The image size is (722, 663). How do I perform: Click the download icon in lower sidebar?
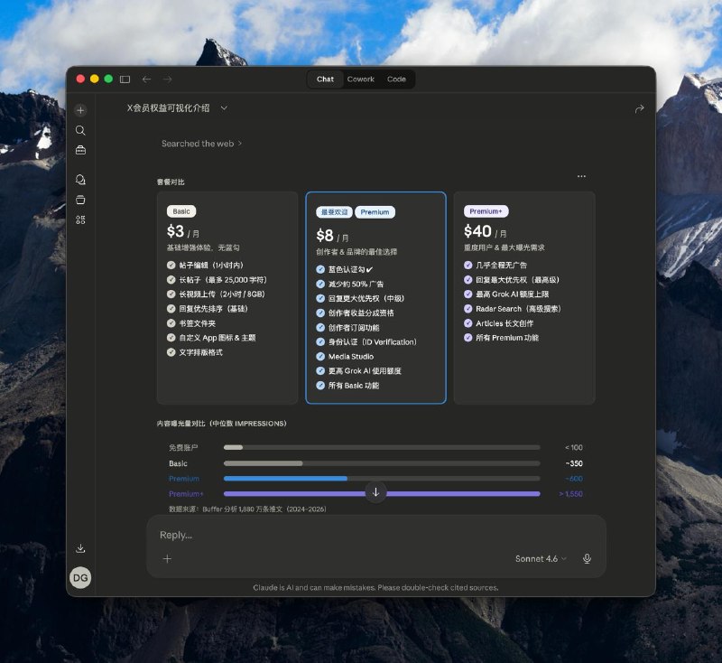coord(80,548)
